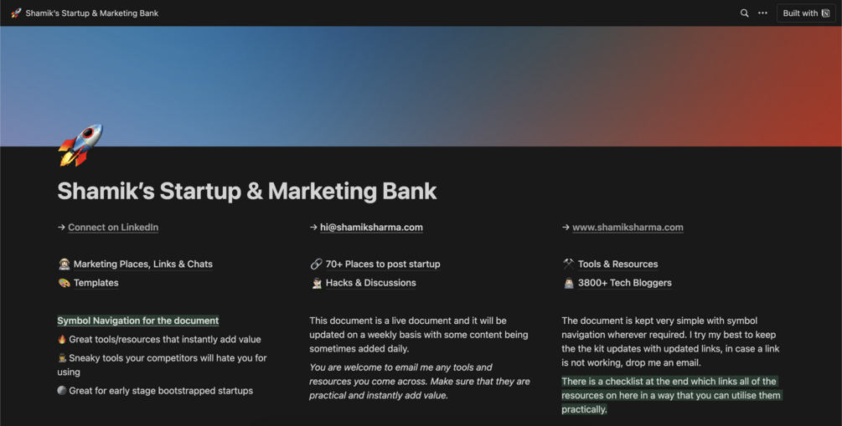Click the tools icon beside Tools & Resources

pyautogui.click(x=568, y=264)
